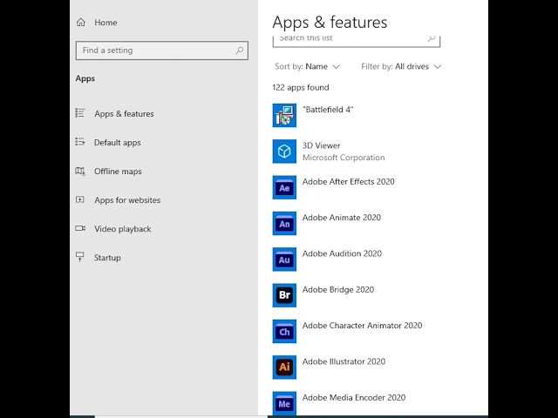The image size is (558, 418).
Task: Select Adobe Media Encoder 2020 entry
Action: coord(354,397)
